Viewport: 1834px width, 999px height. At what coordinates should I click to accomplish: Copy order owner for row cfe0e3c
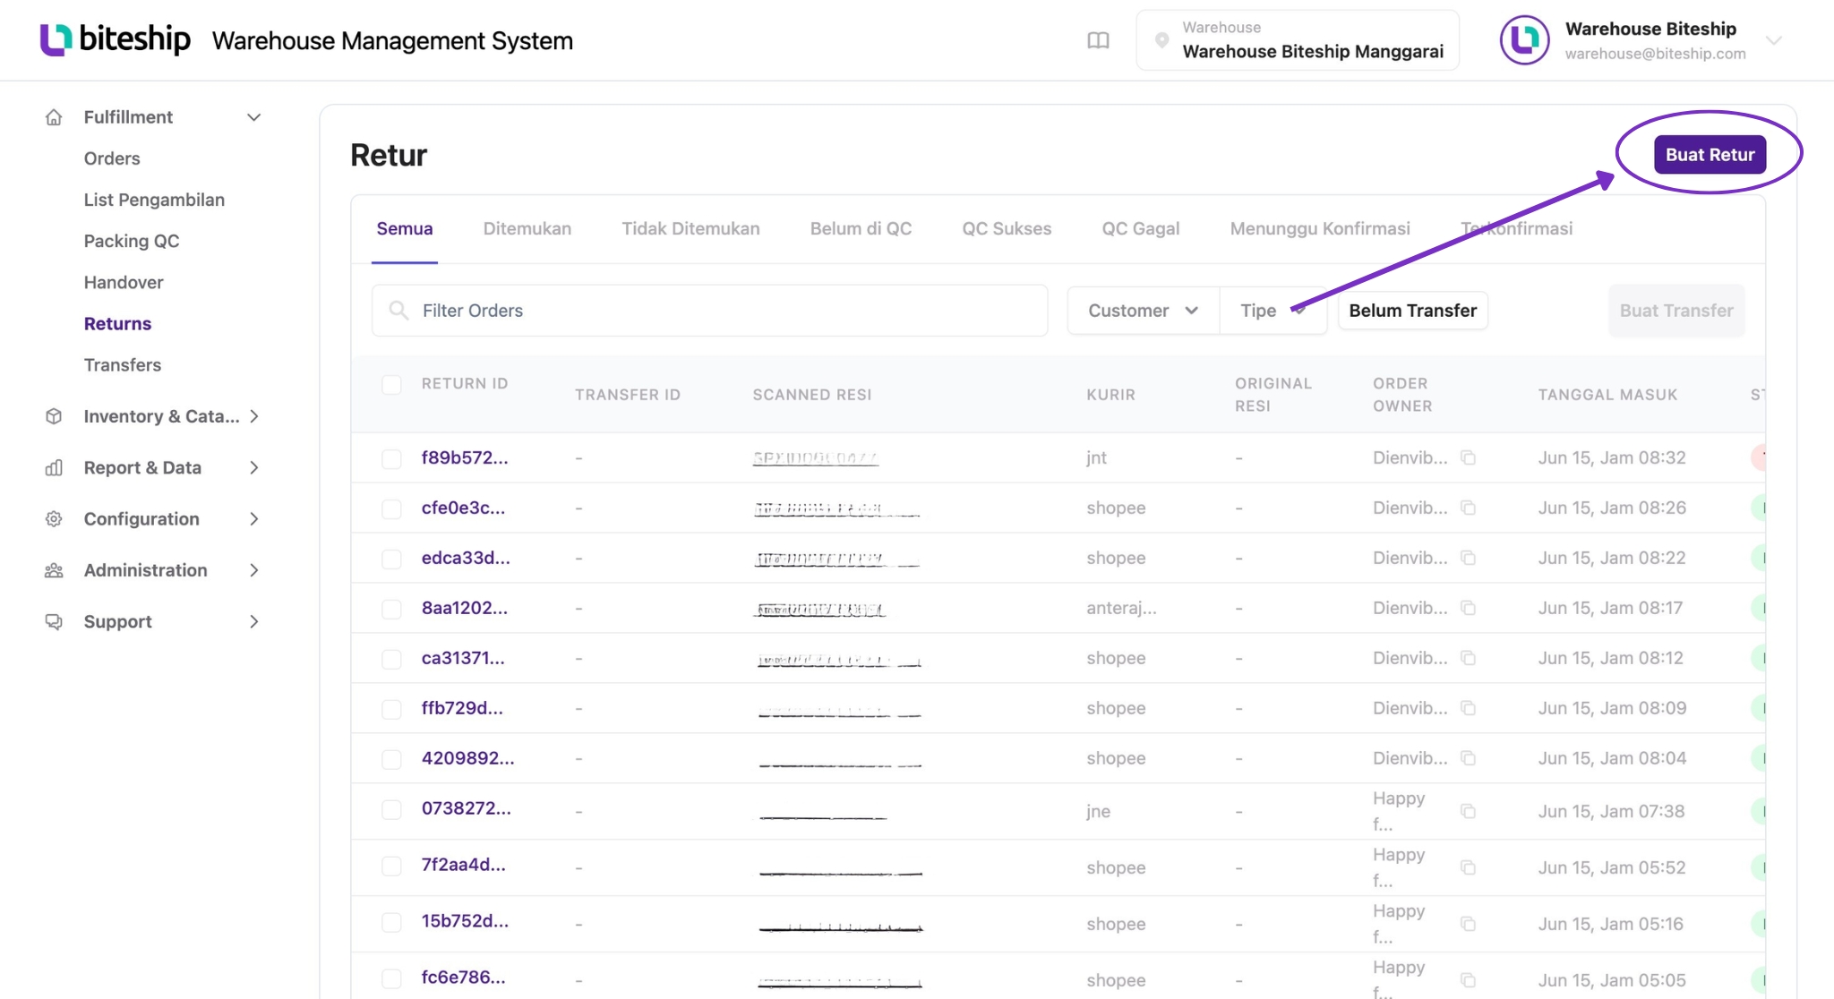pos(1468,508)
